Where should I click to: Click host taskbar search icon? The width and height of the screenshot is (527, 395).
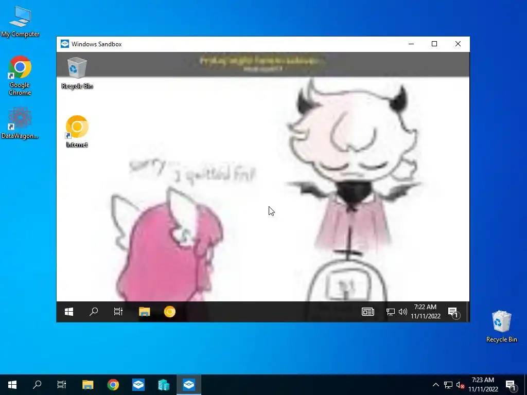[37, 385]
